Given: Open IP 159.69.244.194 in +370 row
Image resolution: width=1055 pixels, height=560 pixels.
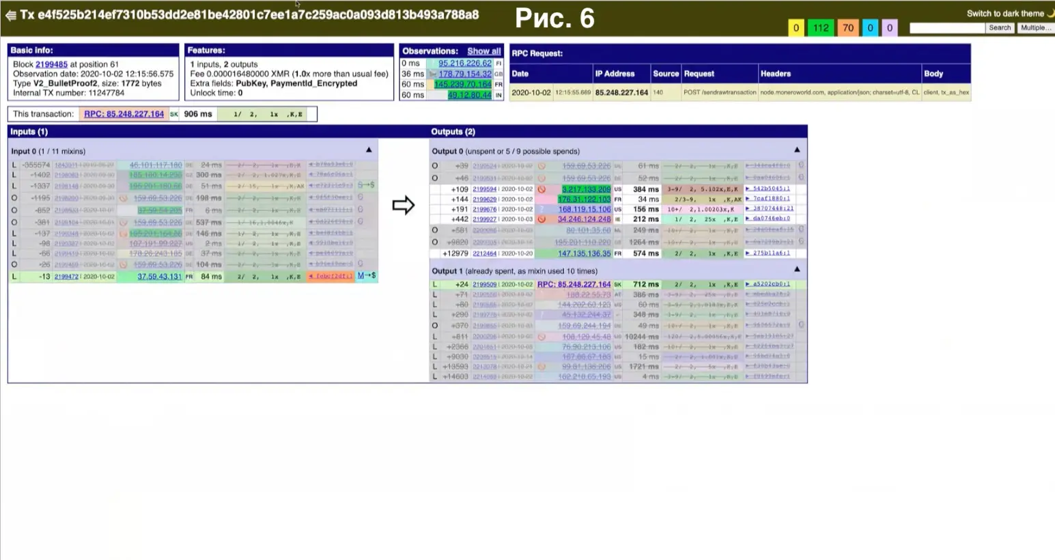Looking at the screenshot, I should point(585,326).
